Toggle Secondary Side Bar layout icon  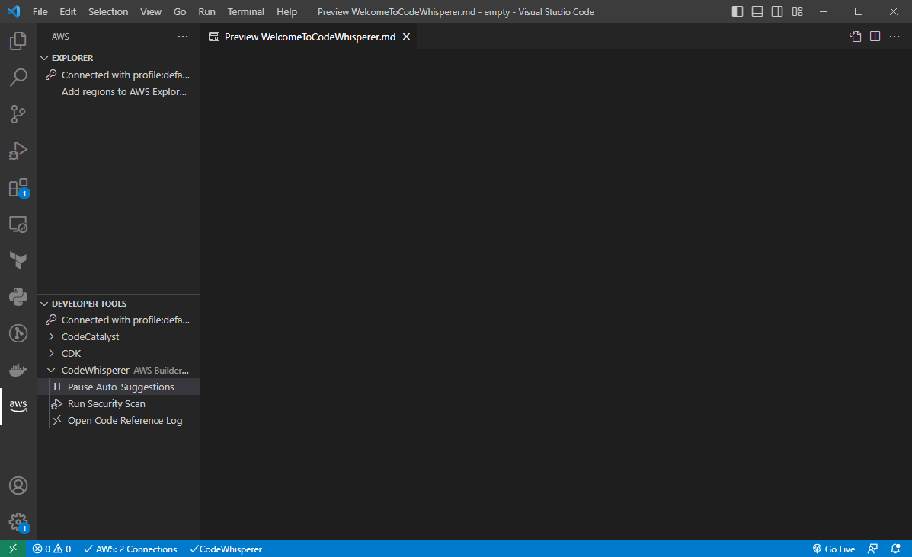777,11
